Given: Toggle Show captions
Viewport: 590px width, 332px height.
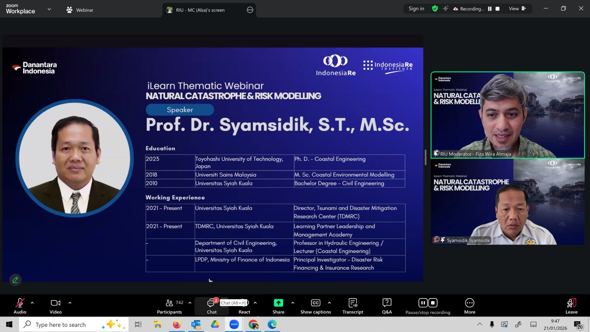Looking at the screenshot, I should coord(316,306).
